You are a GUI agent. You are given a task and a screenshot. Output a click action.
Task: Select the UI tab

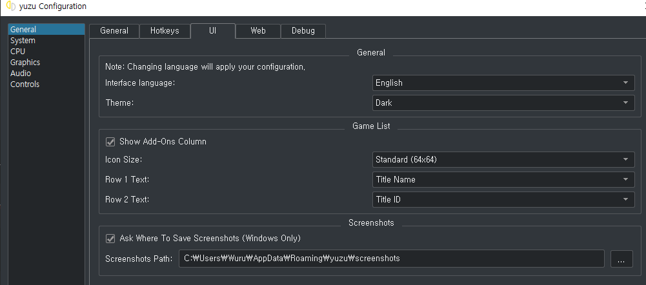pos(212,31)
